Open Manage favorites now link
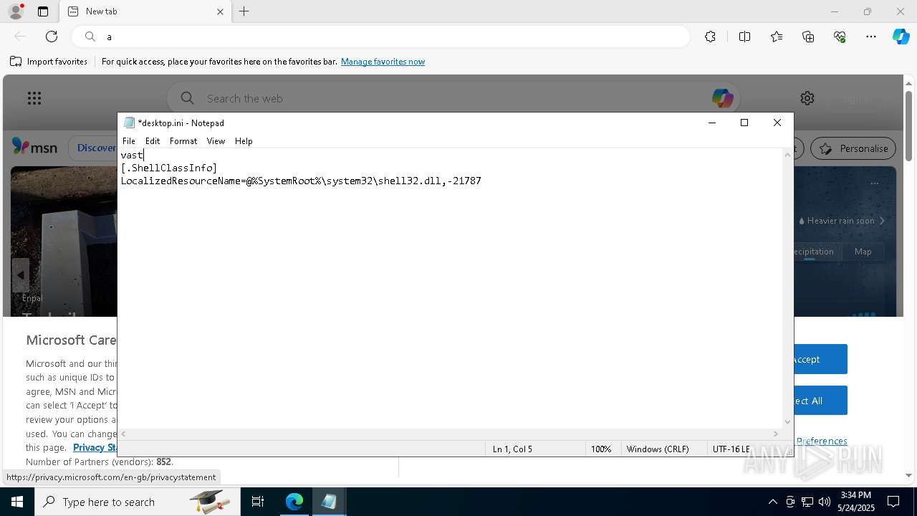This screenshot has width=917, height=516. tap(383, 62)
